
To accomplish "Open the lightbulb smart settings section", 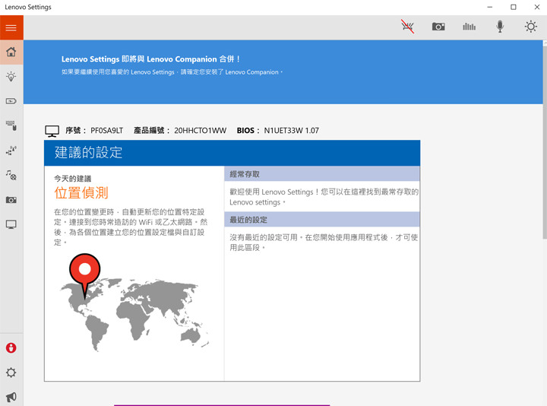I will (11, 77).
